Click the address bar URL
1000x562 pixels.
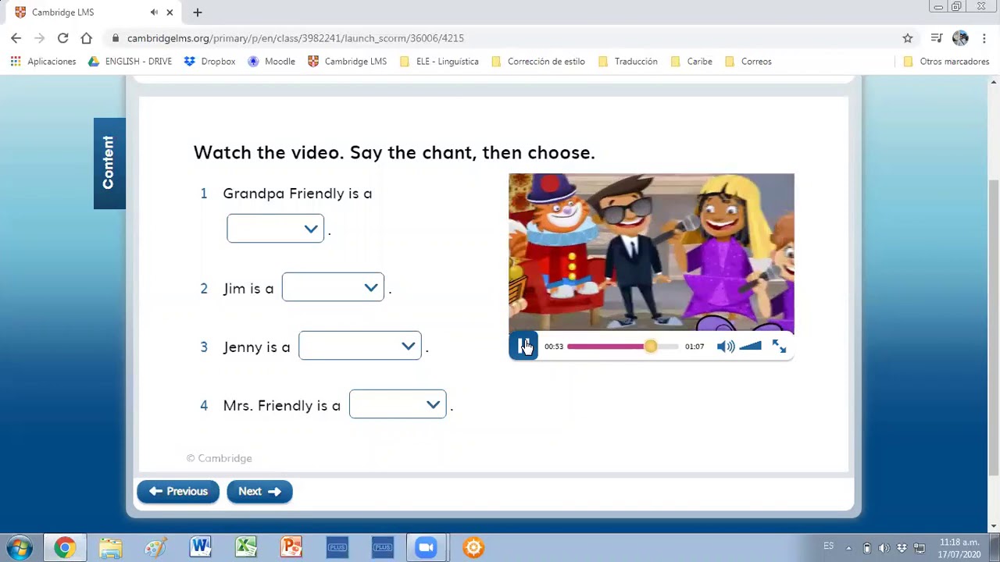(295, 37)
